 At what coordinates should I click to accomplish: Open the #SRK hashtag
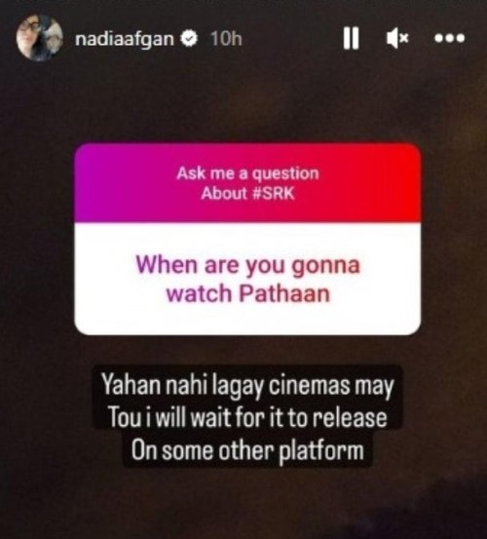pyautogui.click(x=273, y=194)
